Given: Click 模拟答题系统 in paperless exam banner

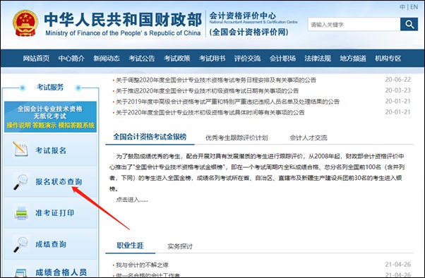Looking at the screenshot, I should (x=76, y=125).
